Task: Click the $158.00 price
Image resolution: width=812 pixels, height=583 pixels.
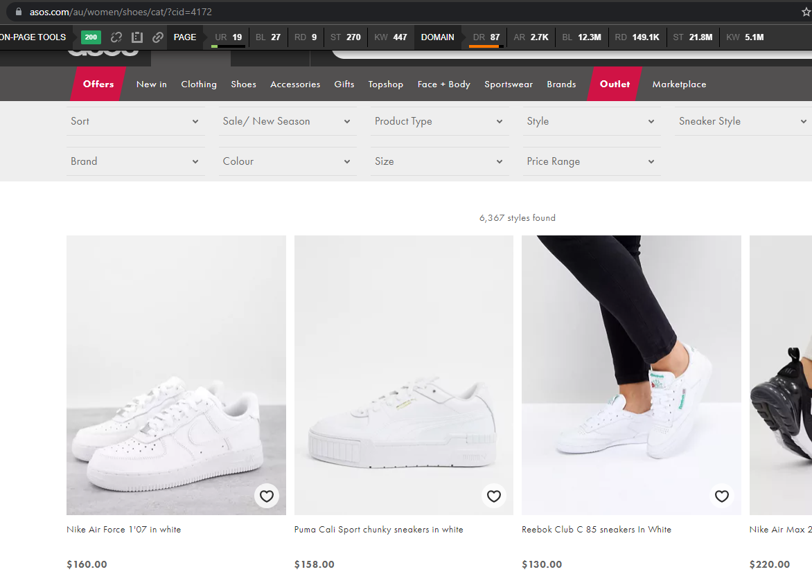Action: point(315,564)
